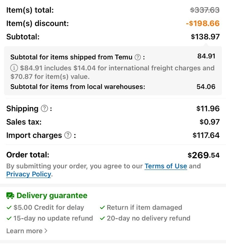Tap checkmark beside $5.00 Credit for delay

(x=9, y=208)
